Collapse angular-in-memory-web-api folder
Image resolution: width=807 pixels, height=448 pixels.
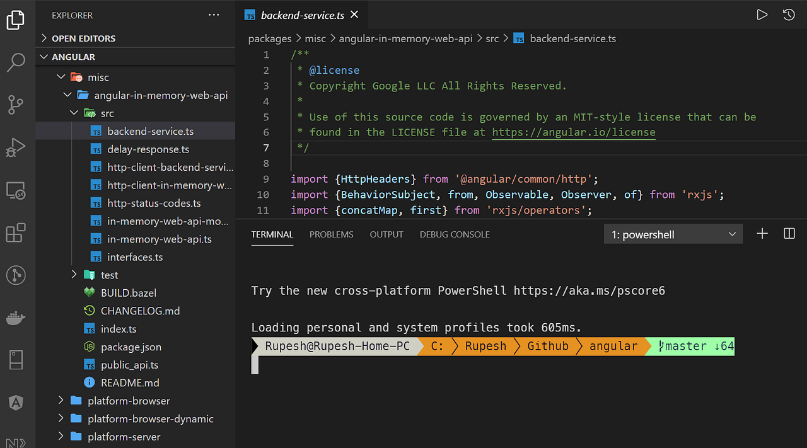tap(67, 95)
